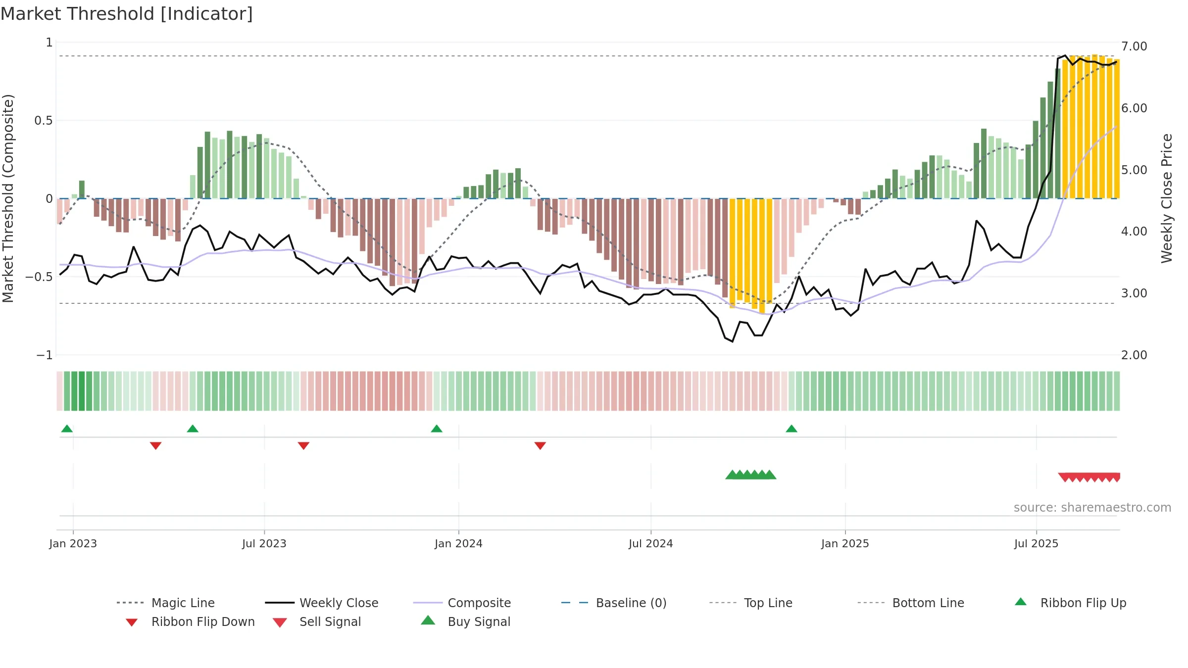Click the Market Threshold (Composite) axis title

pos(8,198)
